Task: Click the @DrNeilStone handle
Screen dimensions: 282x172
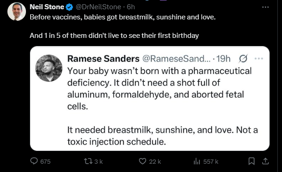Action: [98, 7]
